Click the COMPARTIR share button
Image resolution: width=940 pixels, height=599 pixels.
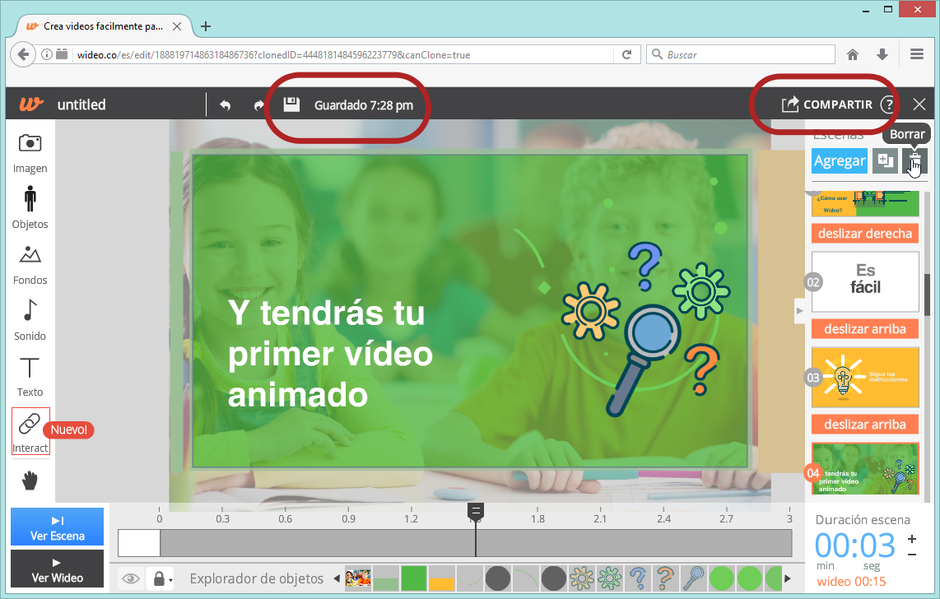tap(827, 104)
